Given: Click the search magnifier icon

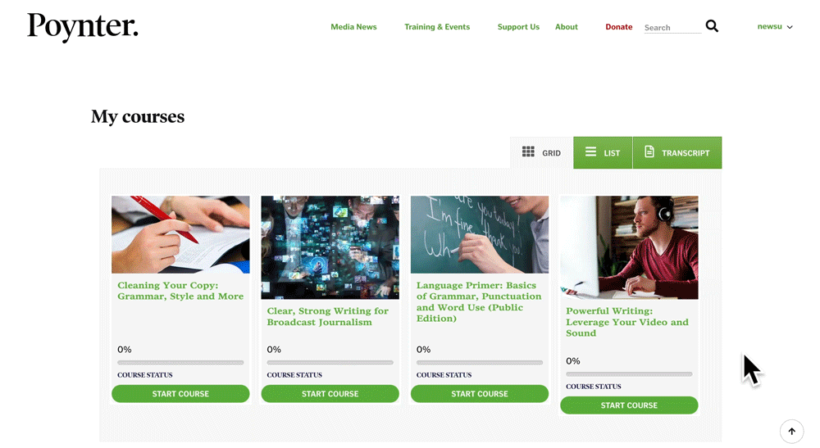Looking at the screenshot, I should tap(712, 26).
